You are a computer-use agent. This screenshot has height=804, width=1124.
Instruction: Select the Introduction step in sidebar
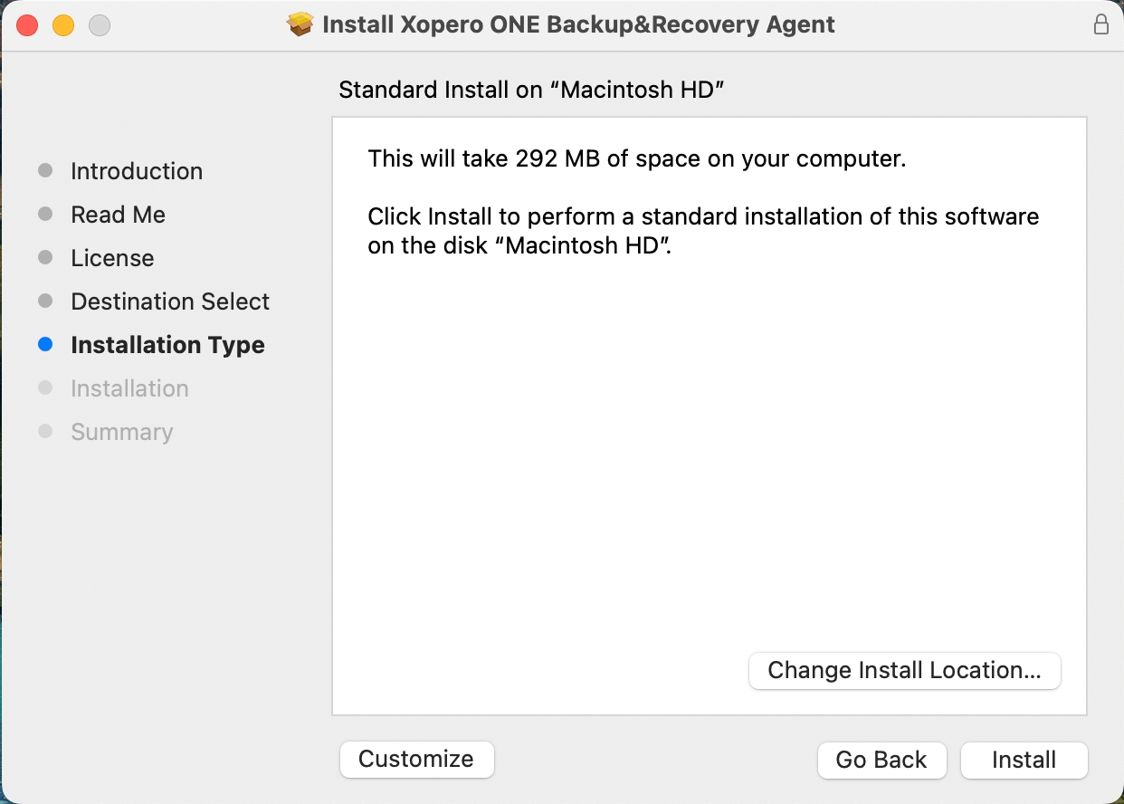(x=136, y=171)
